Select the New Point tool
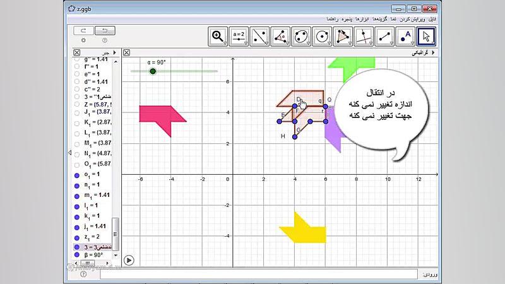Viewport: 505px width, 284px height. pos(405,37)
